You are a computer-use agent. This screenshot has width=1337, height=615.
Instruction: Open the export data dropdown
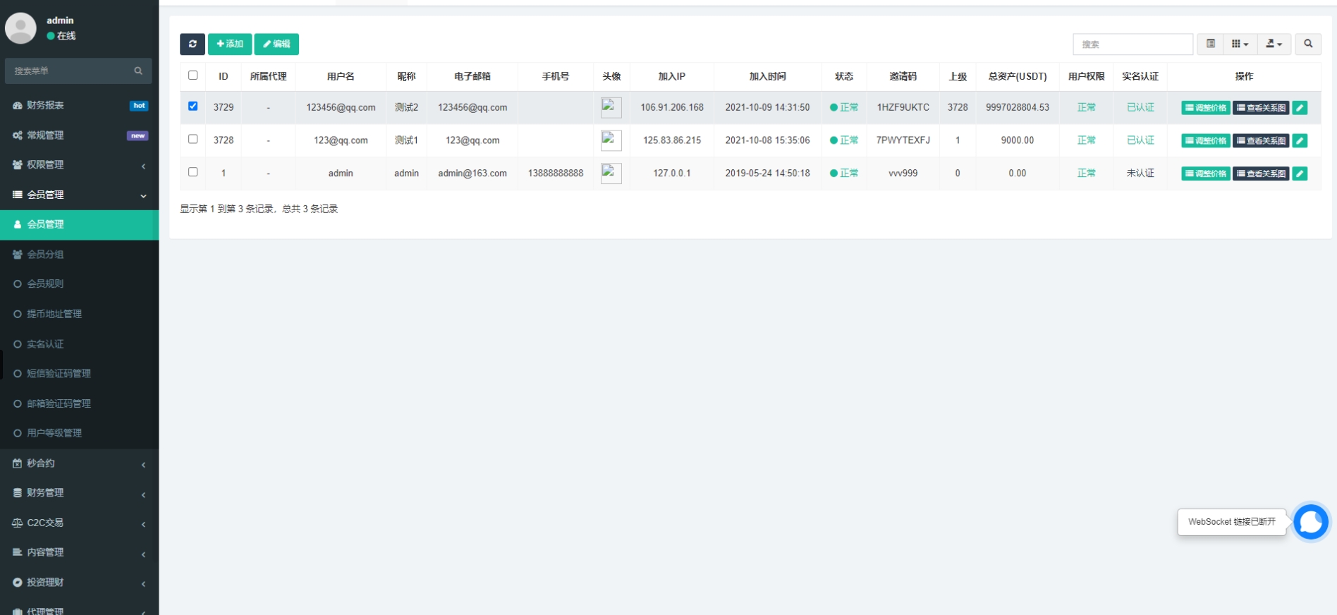(x=1274, y=44)
